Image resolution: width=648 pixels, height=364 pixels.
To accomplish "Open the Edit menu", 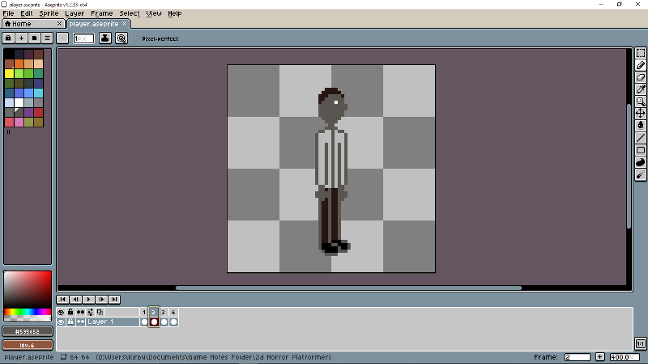I will coord(26,13).
